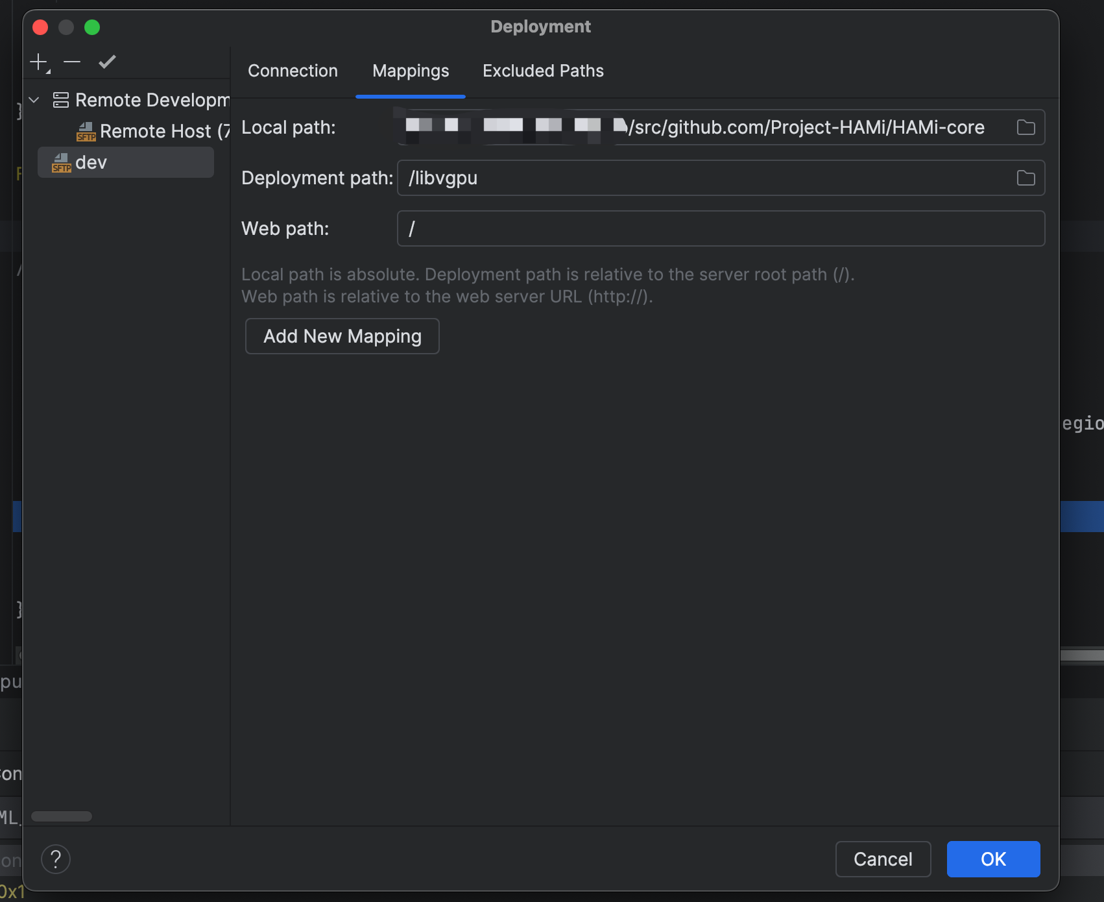Cancel the Deployment dialog
1104x902 pixels.
883,859
